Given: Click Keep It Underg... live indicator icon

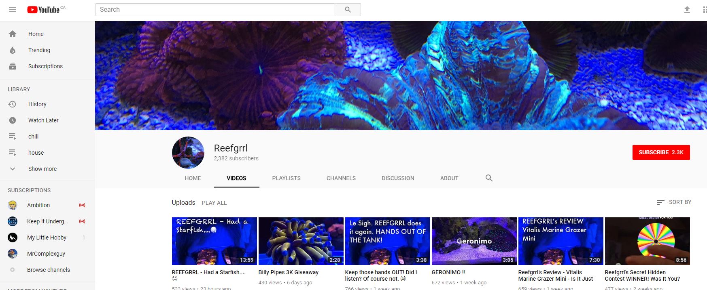Looking at the screenshot, I should coord(82,221).
